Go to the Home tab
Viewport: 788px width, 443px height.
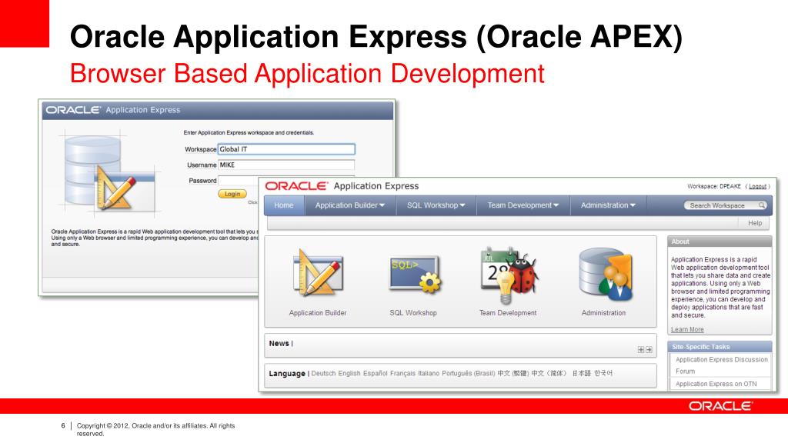284,205
